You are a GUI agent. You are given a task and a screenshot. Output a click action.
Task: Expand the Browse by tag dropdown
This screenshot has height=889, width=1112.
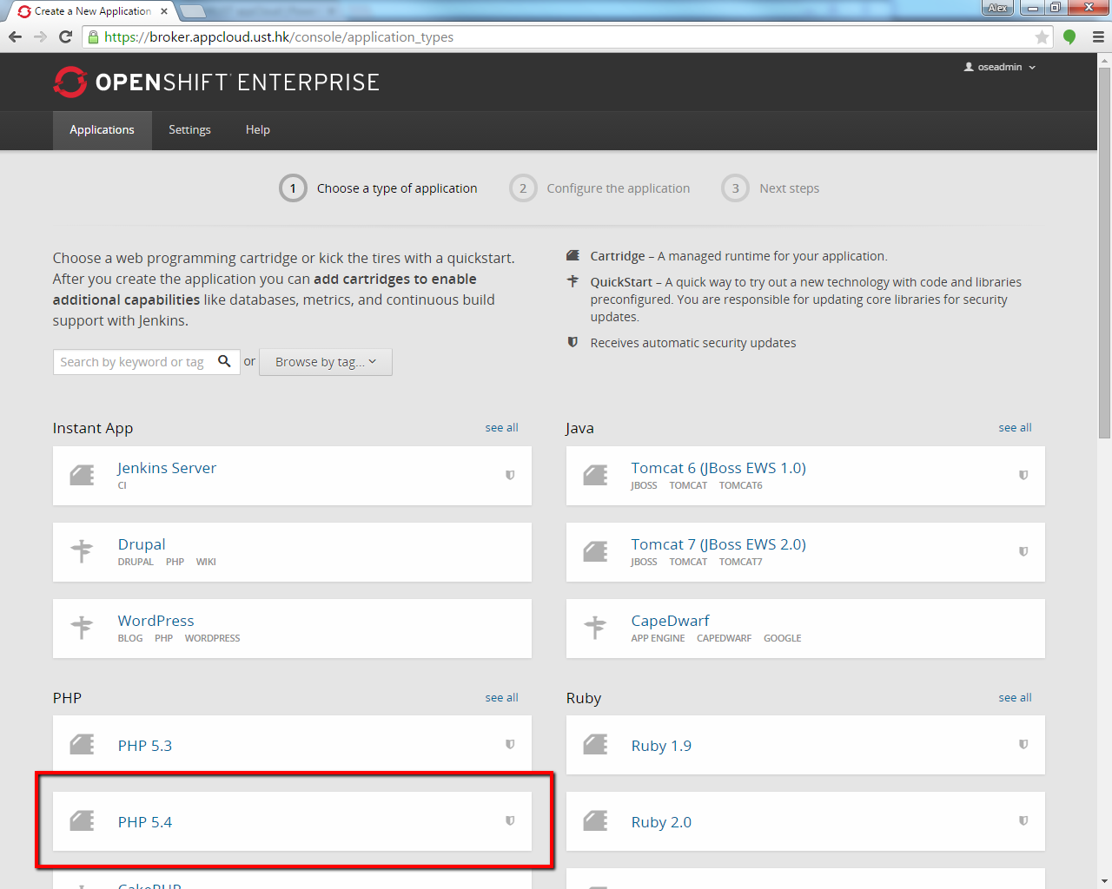pyautogui.click(x=326, y=362)
